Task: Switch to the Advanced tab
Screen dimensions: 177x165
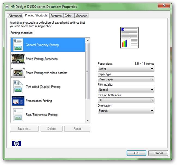Action: [x=15, y=16]
